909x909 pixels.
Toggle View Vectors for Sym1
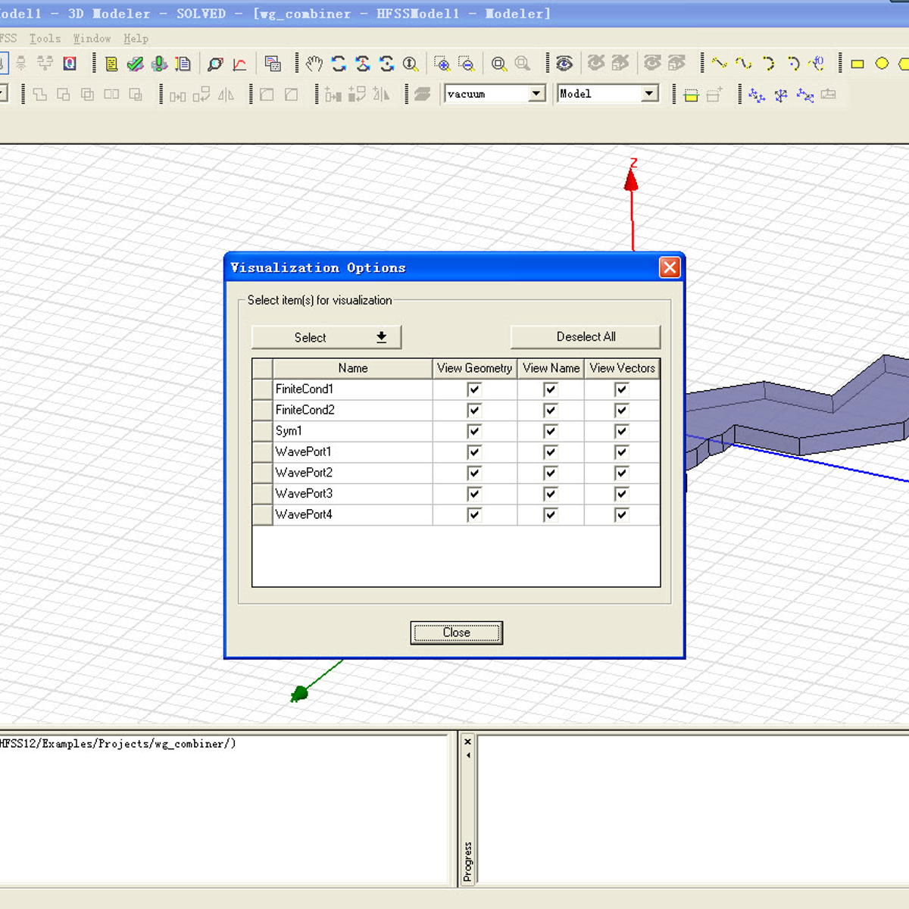[621, 431]
